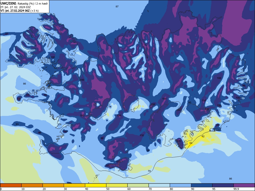
Task: Click the humidity value 43 in yellow area
Action: pos(191,143)
